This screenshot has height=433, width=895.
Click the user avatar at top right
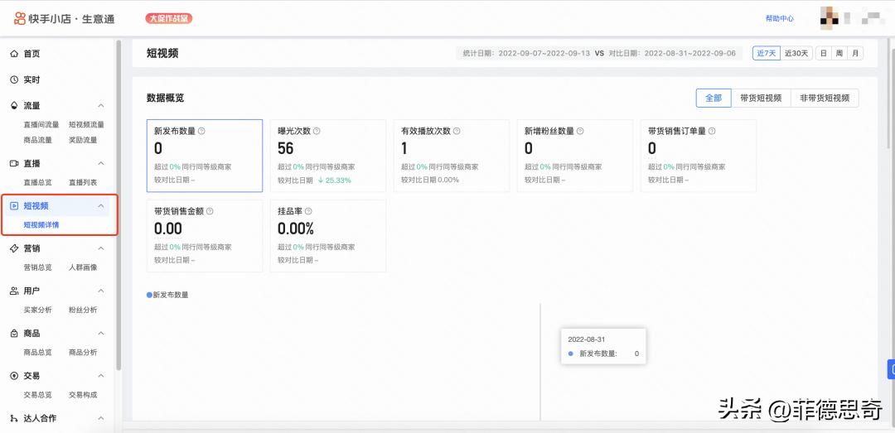[829, 18]
